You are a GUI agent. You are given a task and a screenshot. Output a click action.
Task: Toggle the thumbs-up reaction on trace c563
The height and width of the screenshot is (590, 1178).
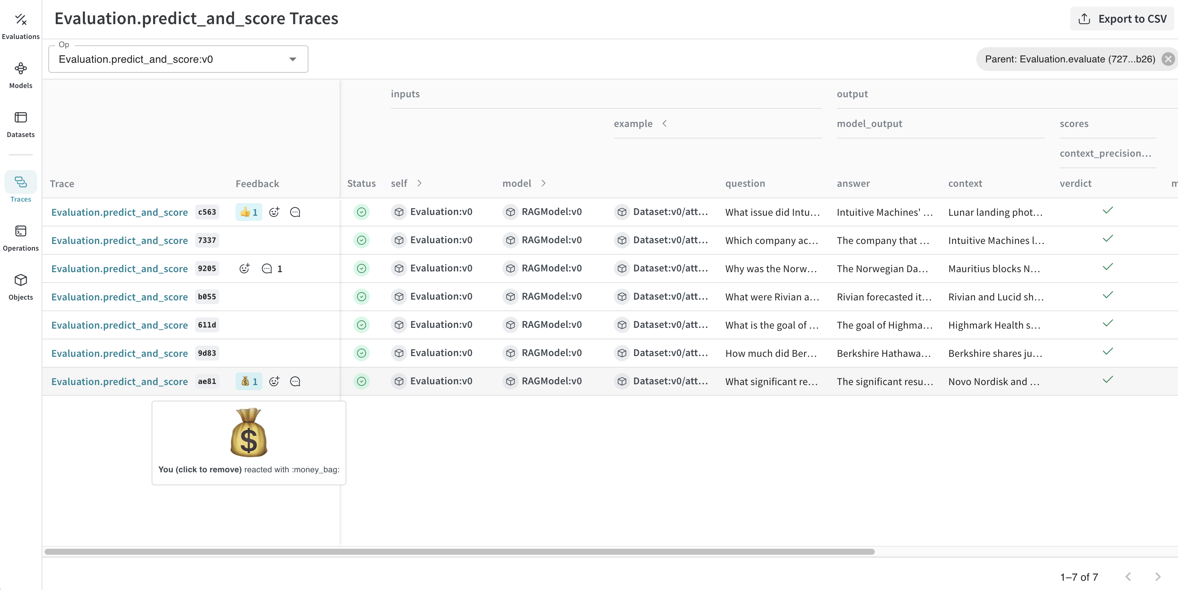[248, 212]
